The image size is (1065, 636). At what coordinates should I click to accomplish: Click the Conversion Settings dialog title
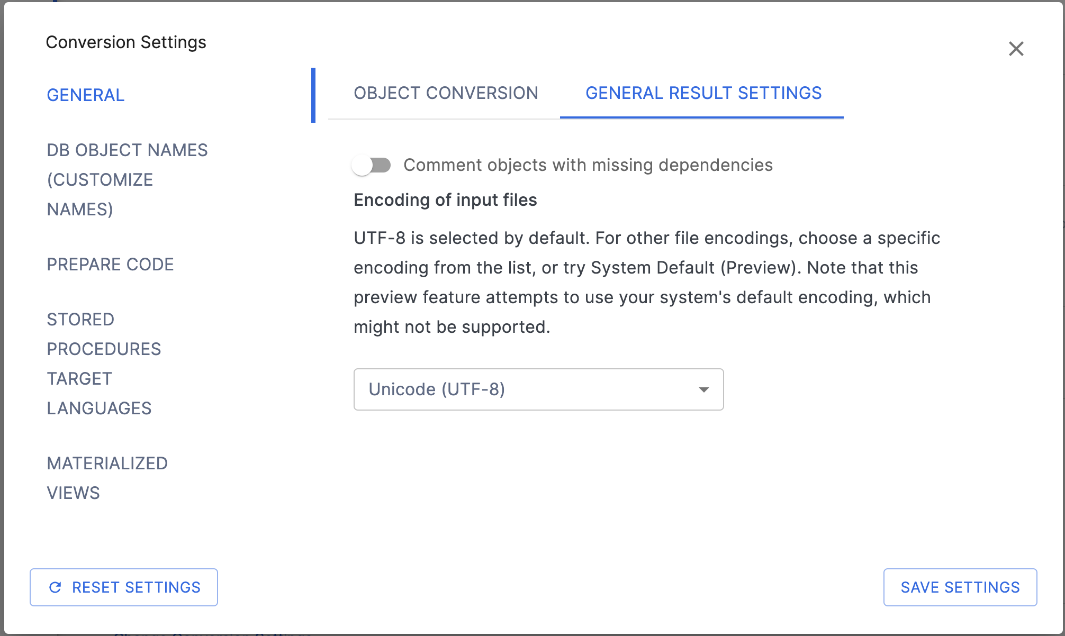point(126,42)
